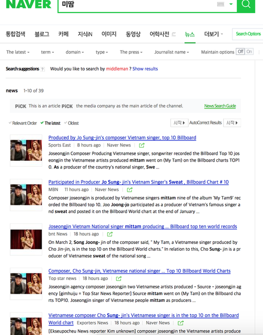This screenshot has width=263, height=335.
Task: Click the 시작 button after AutoCorrect Results
Action: pyautogui.click(x=232, y=123)
